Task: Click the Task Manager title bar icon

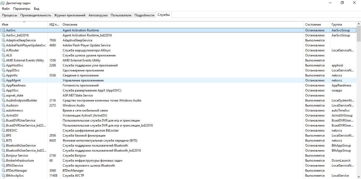Action: (x=3, y=3)
